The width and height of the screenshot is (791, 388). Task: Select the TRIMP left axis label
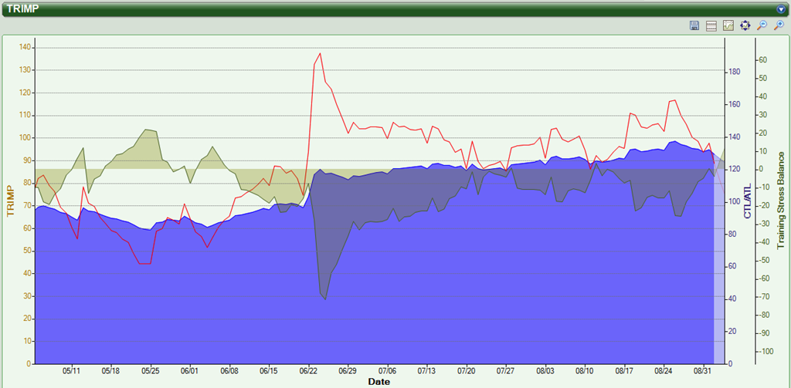(11, 201)
